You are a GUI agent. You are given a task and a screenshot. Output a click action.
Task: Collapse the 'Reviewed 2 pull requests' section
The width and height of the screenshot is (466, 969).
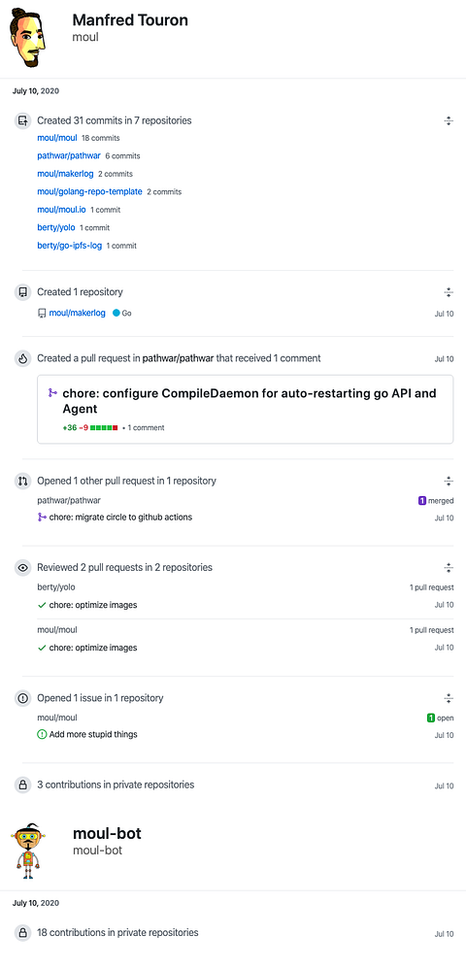(449, 567)
